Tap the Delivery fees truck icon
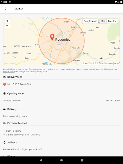The image size is (123, 164). 4,77
